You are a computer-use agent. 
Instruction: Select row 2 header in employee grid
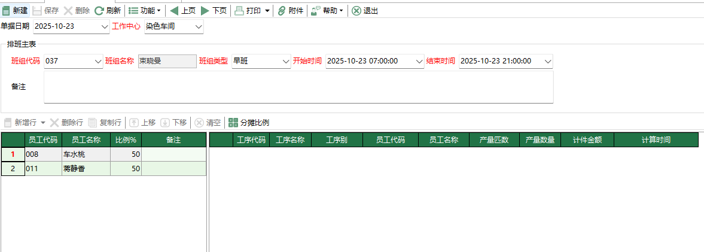click(x=13, y=168)
